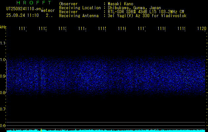208x132 pixels.
Task: Select the 1117 time marker
Action: tap(142, 28)
